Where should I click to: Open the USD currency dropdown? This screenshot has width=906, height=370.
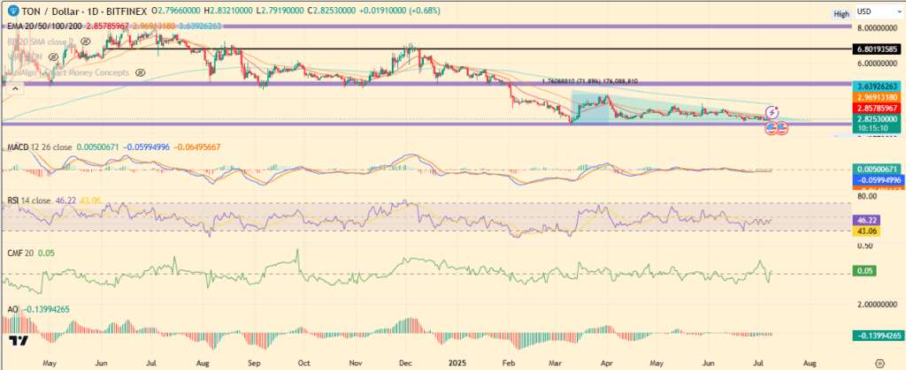pyautogui.click(x=870, y=12)
